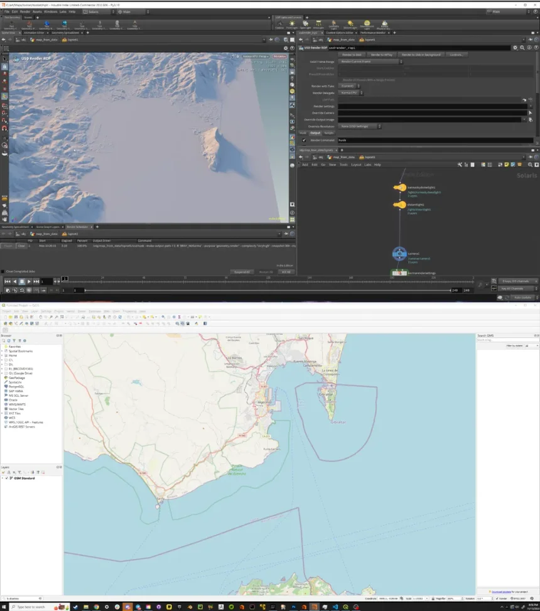This screenshot has height=611, width=540.
Task: Click the Zoom In magnifier icon in QGIS
Action: (x=51, y=318)
